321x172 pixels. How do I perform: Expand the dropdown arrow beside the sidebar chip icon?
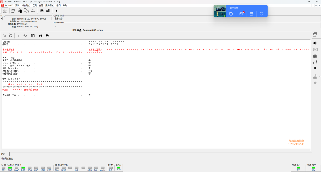click(x=320, y=76)
